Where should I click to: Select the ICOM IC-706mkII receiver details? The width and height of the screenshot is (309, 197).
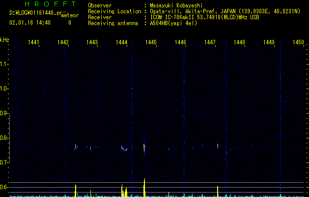[204, 17]
